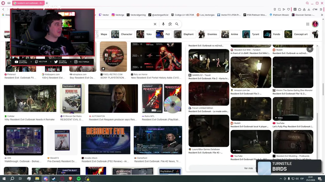This screenshot has height=182, width=325.
Task: Open the Arcade Attack title screen image
Action: [x=106, y=140]
